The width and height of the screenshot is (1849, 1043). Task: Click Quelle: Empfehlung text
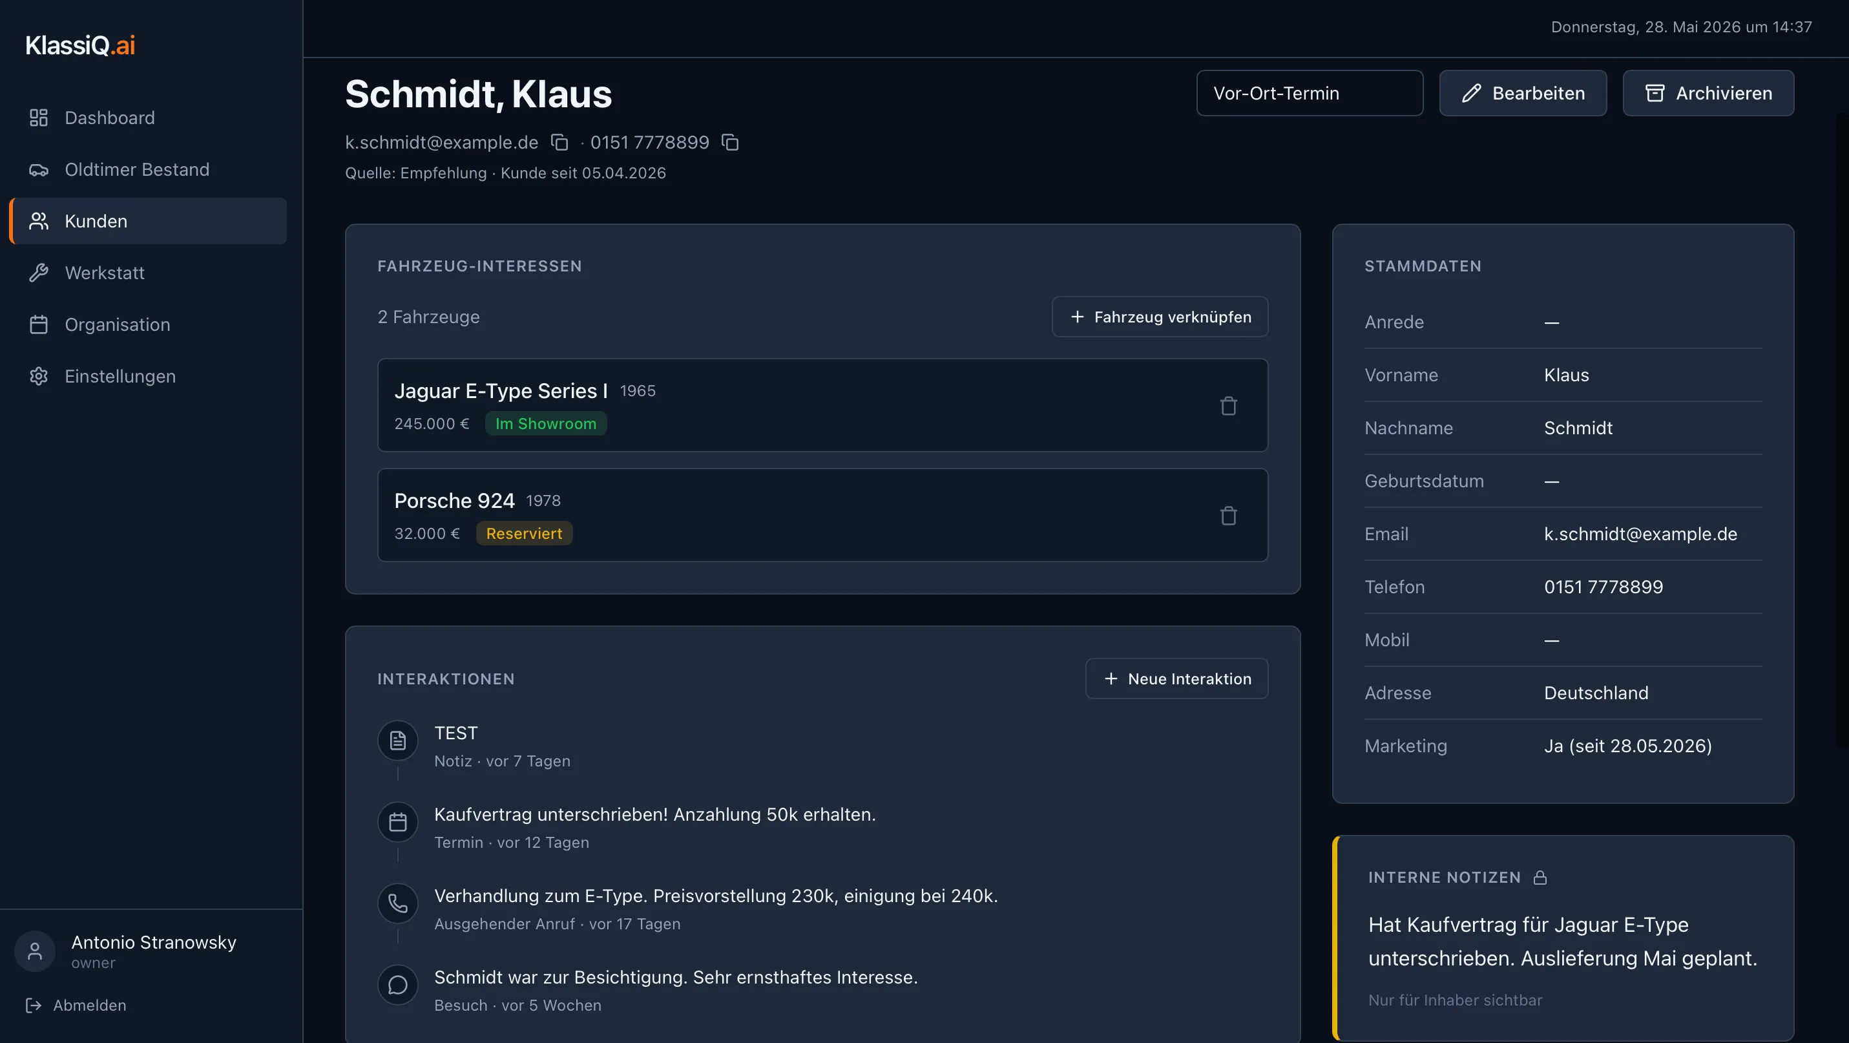pos(415,173)
